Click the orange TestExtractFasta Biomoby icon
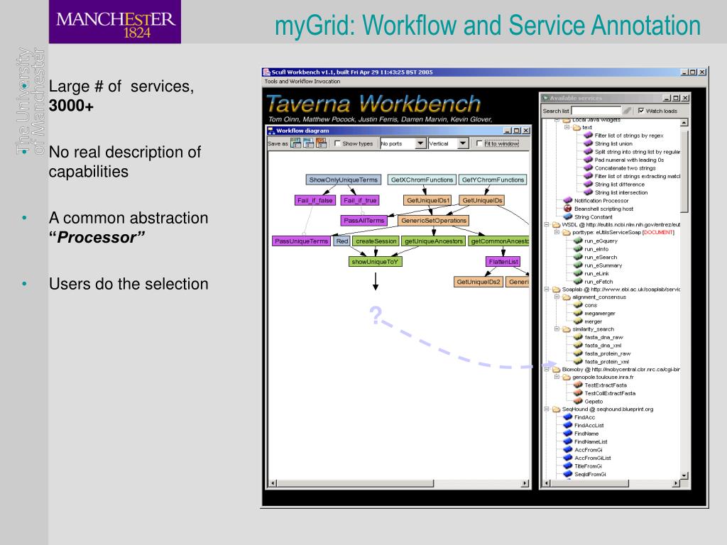Image resolution: width=727 pixels, height=545 pixels. 578,385
